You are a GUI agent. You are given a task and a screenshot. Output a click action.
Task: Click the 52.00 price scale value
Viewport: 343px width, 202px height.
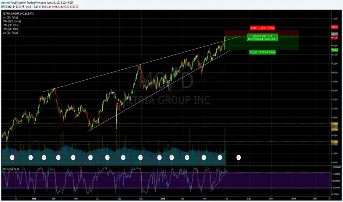click(x=335, y=108)
